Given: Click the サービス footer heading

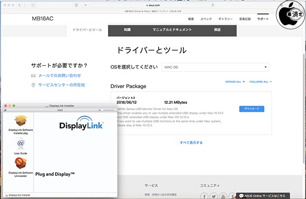Looking at the screenshot, I should click(x=151, y=186).
